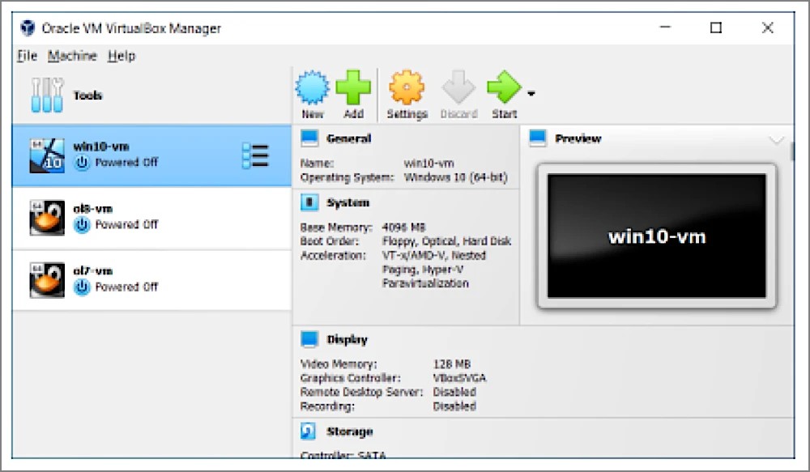
Task: Maximize the VirtualBox Manager window
Action: coord(715,28)
